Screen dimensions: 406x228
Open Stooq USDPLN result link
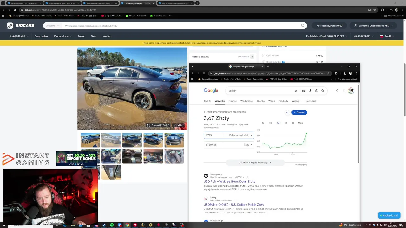click(x=234, y=205)
